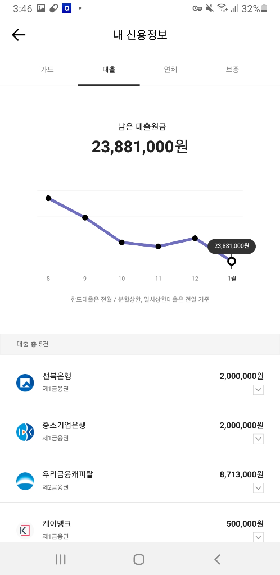Viewport: 280px width, 575px height.
Task: Open the 전북은행 logo icon
Action: (x=25, y=382)
